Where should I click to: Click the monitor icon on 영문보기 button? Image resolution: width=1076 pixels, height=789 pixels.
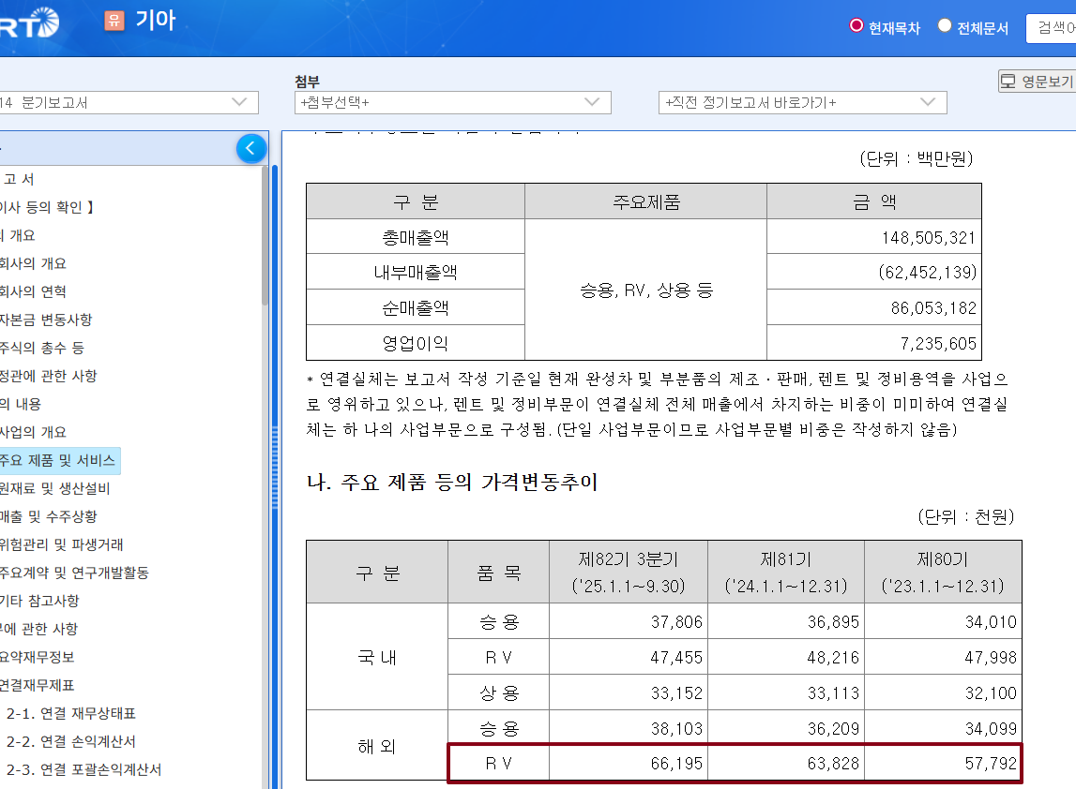pos(1008,82)
